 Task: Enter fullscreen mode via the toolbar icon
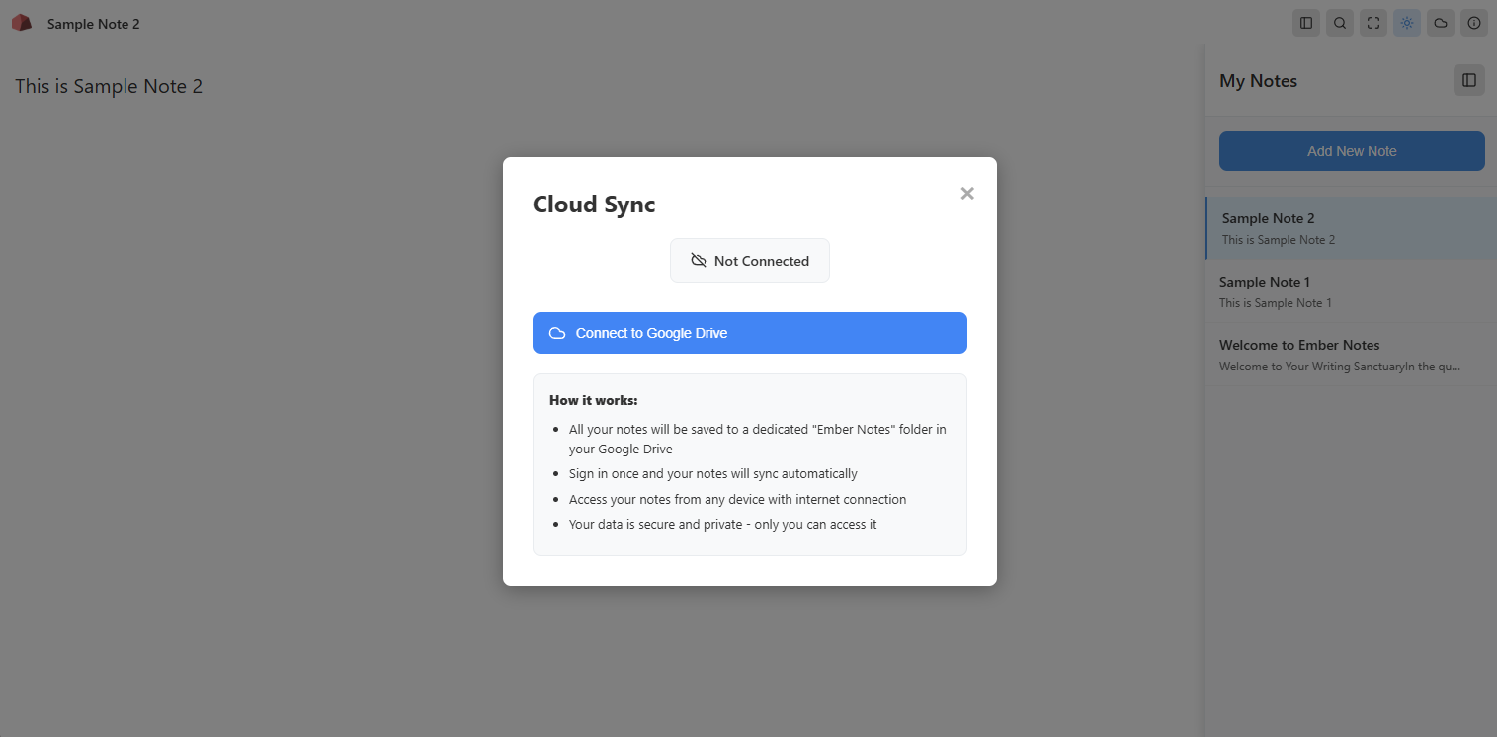click(x=1372, y=22)
